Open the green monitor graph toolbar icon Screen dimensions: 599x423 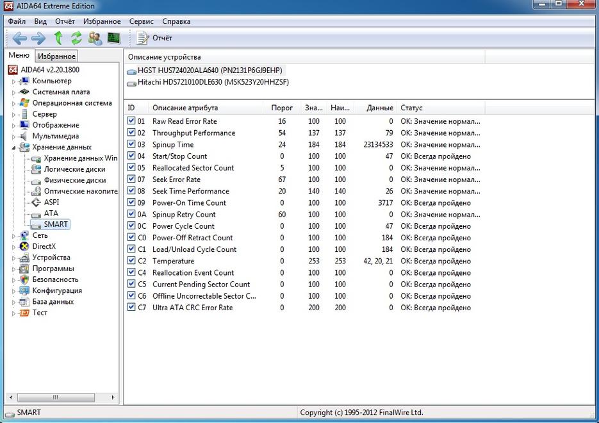[x=114, y=38]
